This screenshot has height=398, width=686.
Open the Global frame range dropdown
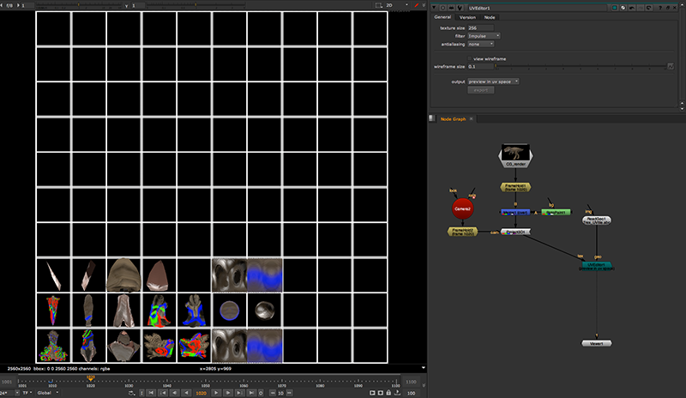click(x=48, y=393)
